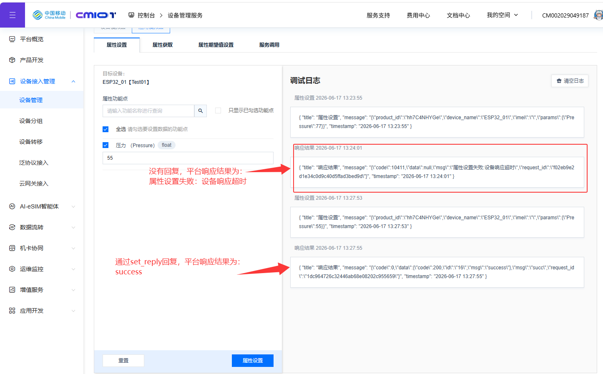Click the Pressure value field showing 55

(188, 158)
